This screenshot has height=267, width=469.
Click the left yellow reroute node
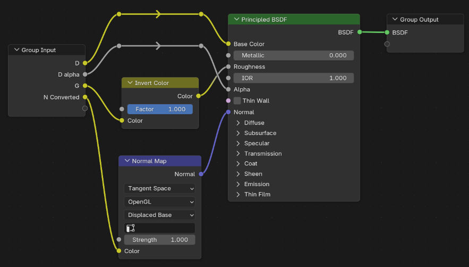[119, 14]
